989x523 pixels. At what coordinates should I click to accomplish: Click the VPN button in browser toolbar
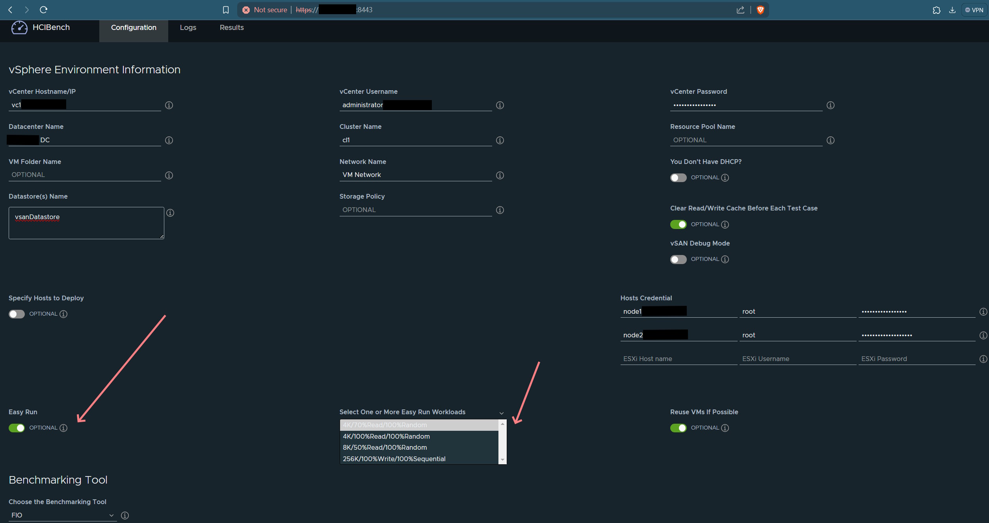click(x=974, y=10)
